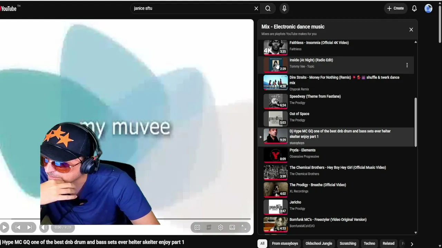Click the 0:00 / 9:28 time display

point(63,227)
